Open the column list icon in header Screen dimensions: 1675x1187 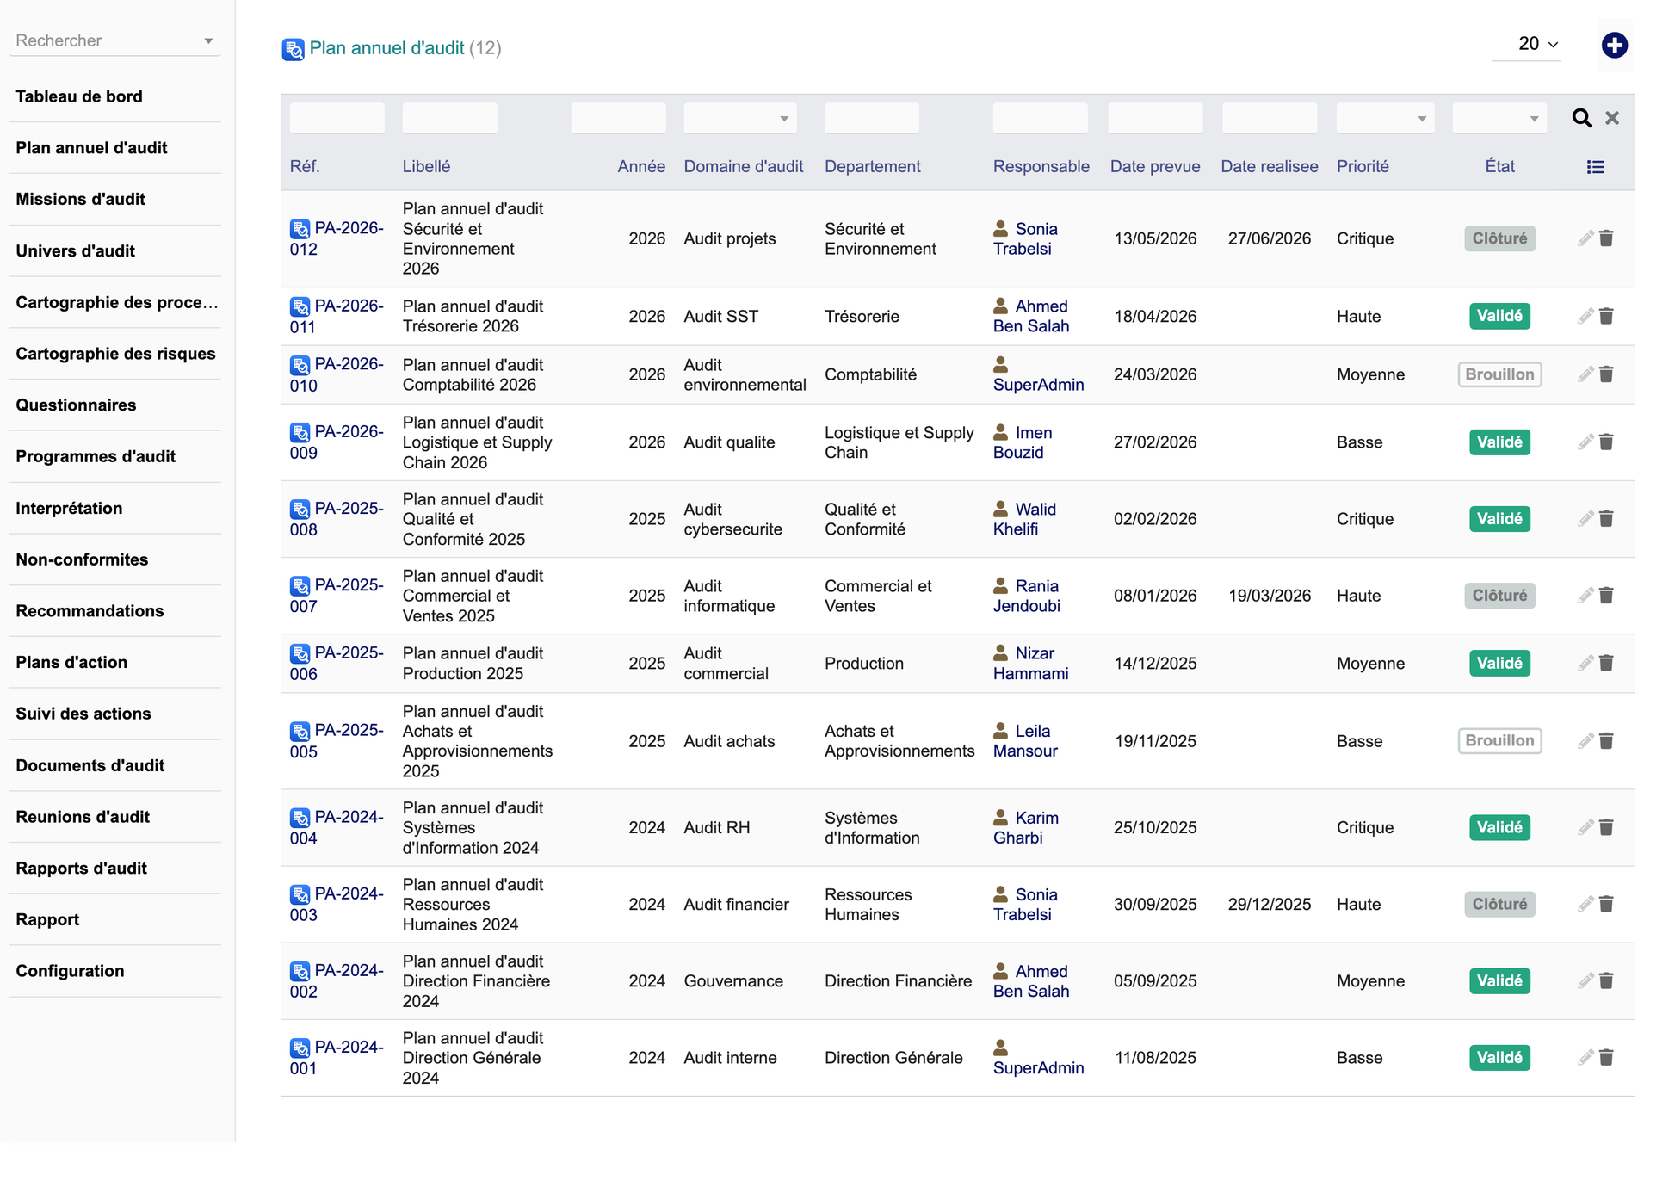point(1595,167)
